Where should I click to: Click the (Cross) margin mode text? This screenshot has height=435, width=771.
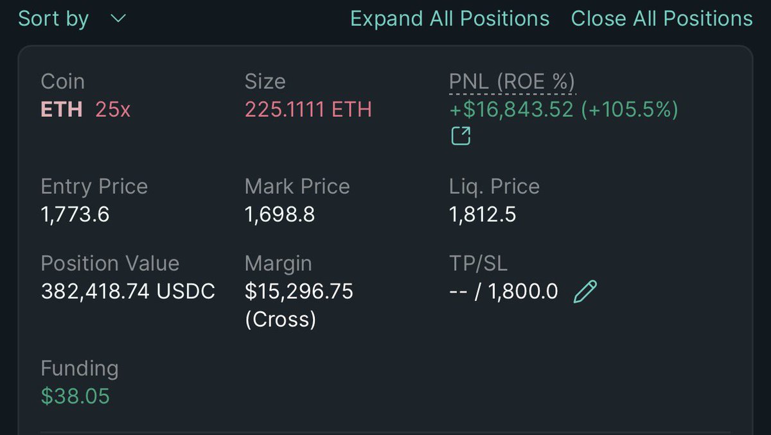pyautogui.click(x=280, y=319)
